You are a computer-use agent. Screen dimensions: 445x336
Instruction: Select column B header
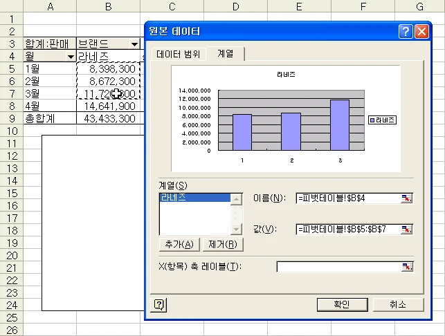coord(108,6)
